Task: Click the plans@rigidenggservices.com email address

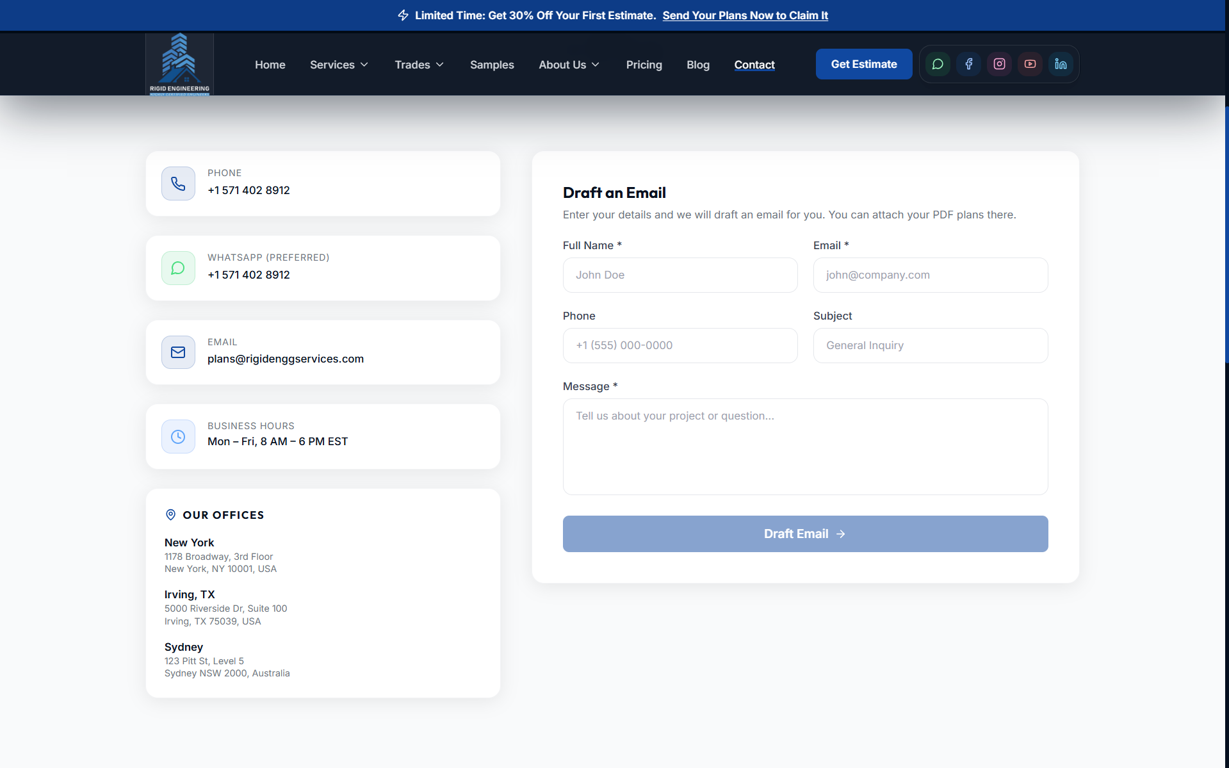Action: [x=286, y=359]
